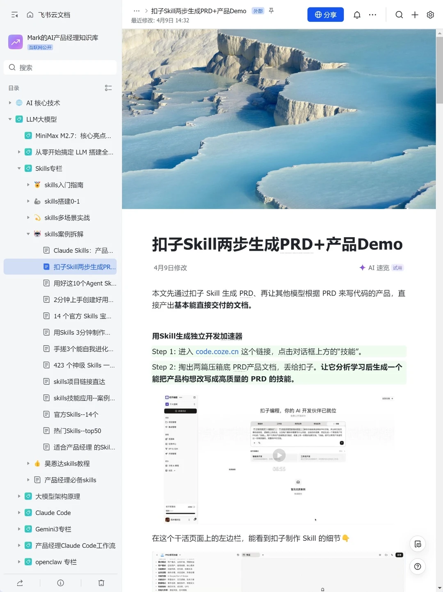Click the skills多场景实战 icon
The width and height of the screenshot is (443, 592).
(x=37, y=218)
